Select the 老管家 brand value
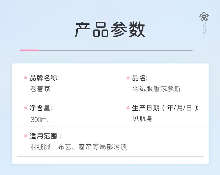The height and width of the screenshot is (175, 220). [x=40, y=89]
